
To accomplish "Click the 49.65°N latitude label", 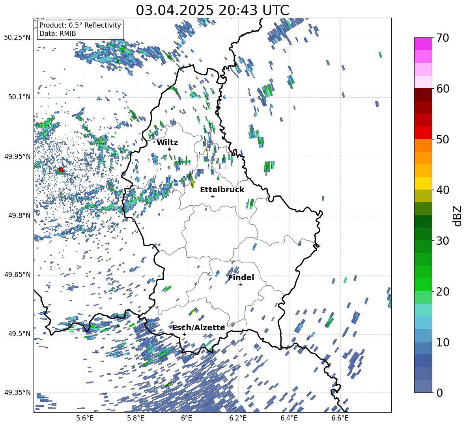I will [17, 275].
